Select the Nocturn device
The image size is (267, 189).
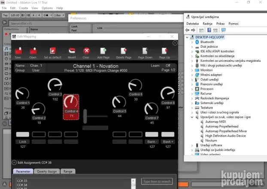(x=211, y=140)
